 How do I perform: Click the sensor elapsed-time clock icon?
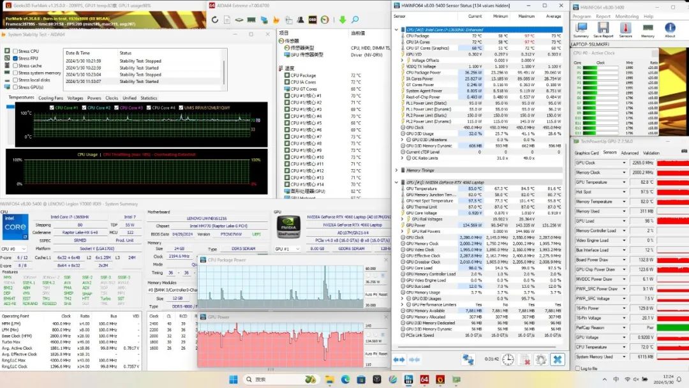(x=508, y=359)
